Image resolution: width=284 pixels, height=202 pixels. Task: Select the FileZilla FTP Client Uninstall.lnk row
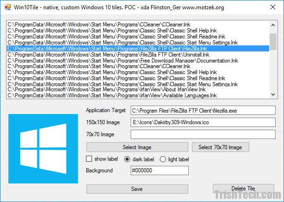click(138, 55)
